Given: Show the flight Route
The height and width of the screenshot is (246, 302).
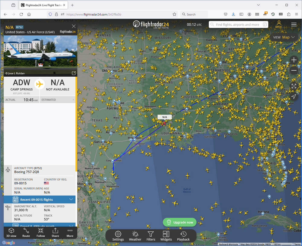Looking at the screenshot, I should (x=26, y=232).
